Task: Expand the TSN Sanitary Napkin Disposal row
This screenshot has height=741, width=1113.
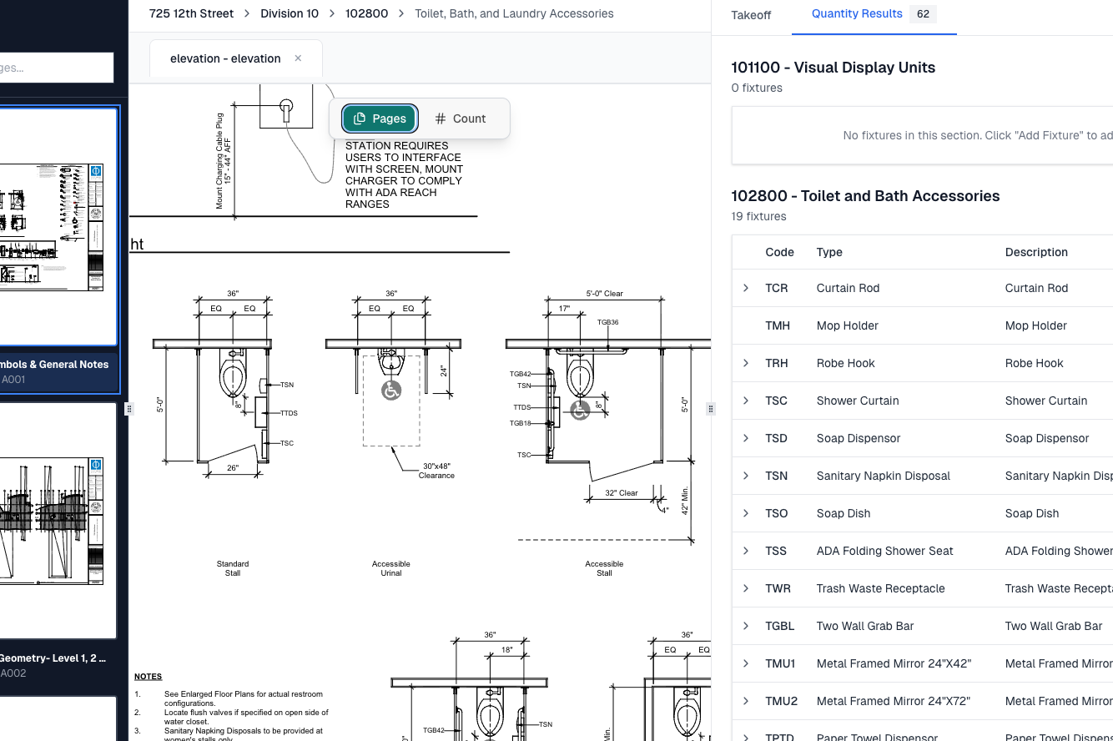Action: [746, 476]
